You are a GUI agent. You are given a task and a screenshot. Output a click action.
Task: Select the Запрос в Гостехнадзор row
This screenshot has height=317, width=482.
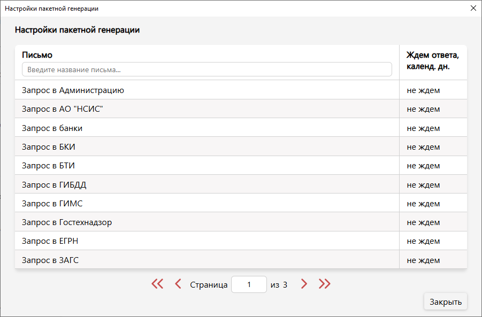coord(67,222)
